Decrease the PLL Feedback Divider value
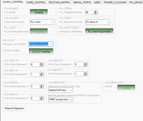The width and height of the screenshot is (143, 121). tap(96, 13)
